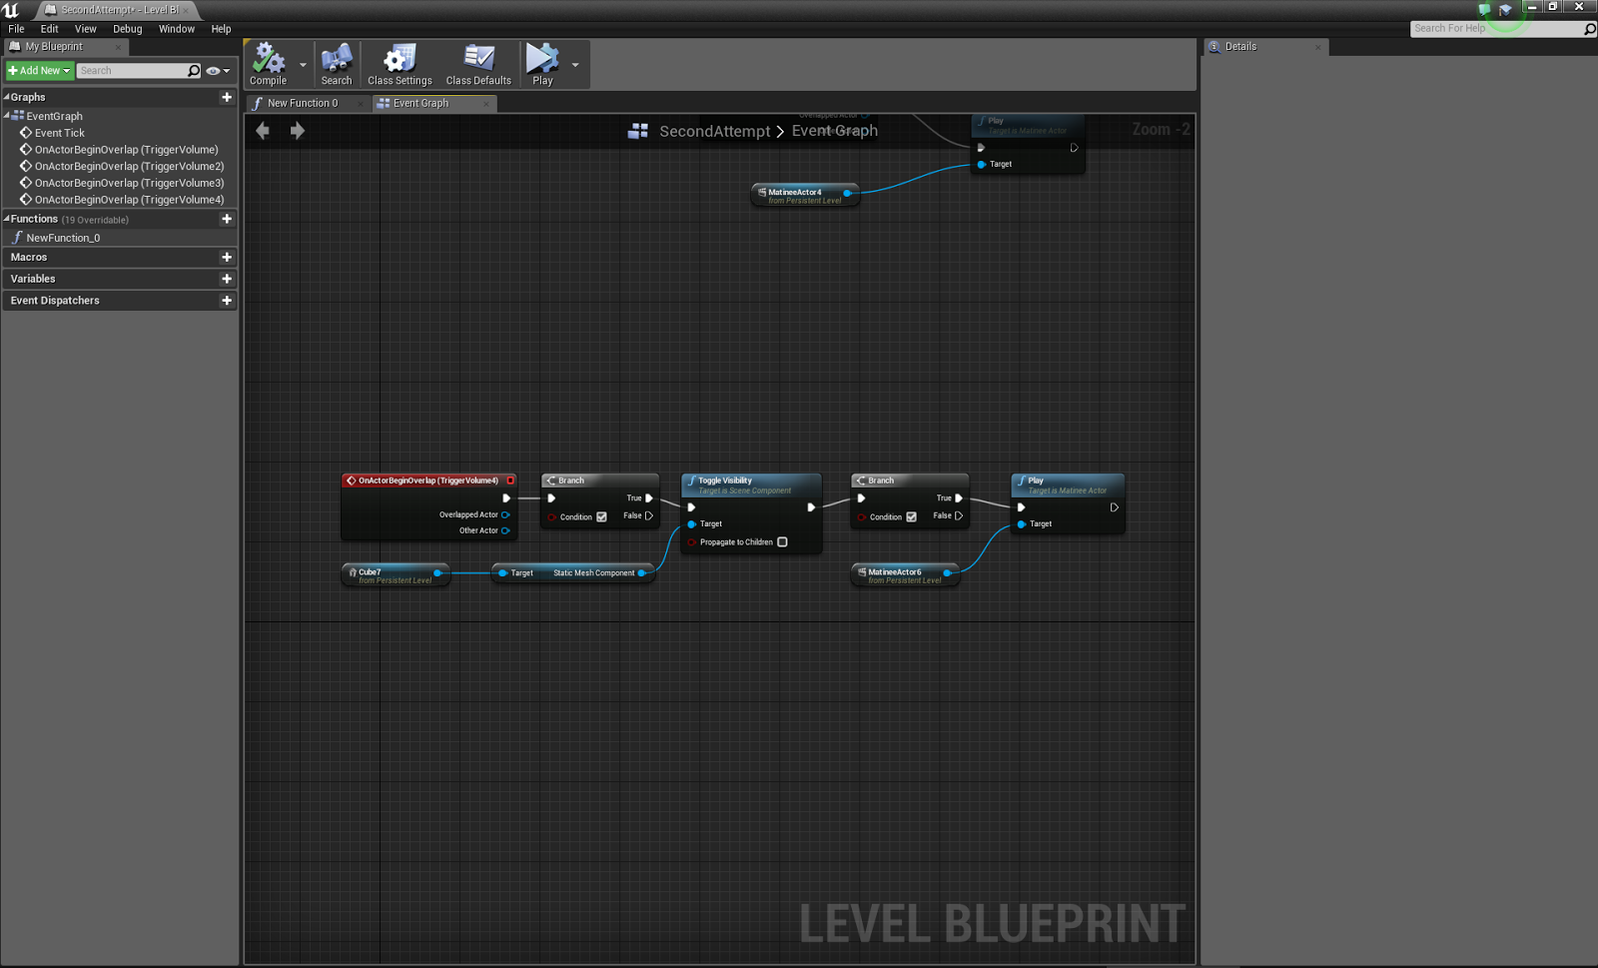The height and width of the screenshot is (968, 1598).
Task: Select Event Tick in the graph list
Action: coord(60,133)
